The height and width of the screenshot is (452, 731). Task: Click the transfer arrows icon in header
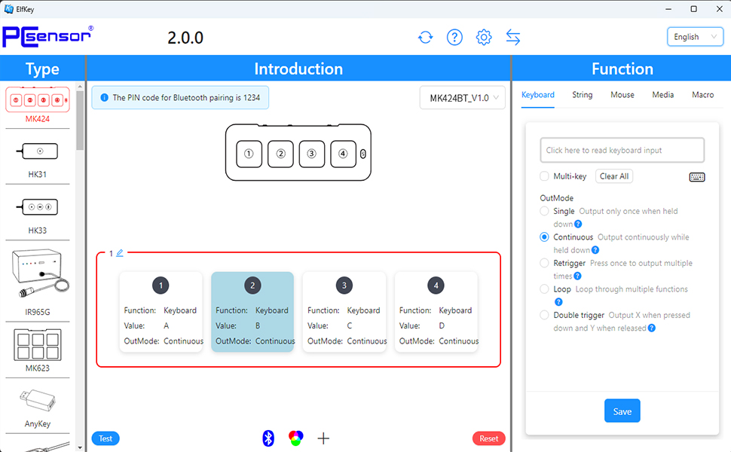point(513,37)
